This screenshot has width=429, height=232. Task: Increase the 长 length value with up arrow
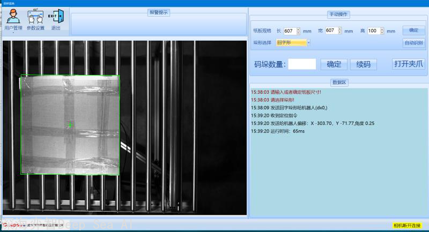(x=298, y=29)
